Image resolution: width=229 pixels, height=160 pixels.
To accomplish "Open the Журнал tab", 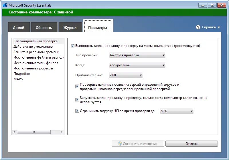I will point(70,27).
